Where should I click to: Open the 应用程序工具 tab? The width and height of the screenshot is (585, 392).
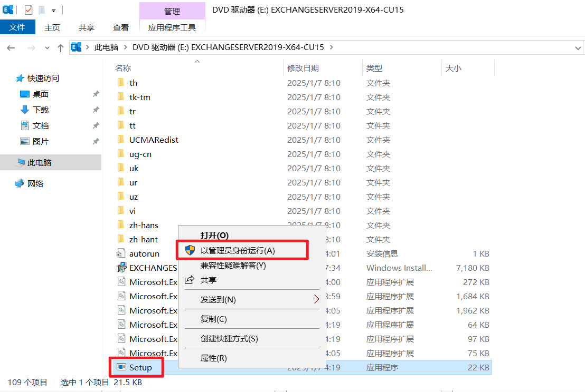click(172, 27)
